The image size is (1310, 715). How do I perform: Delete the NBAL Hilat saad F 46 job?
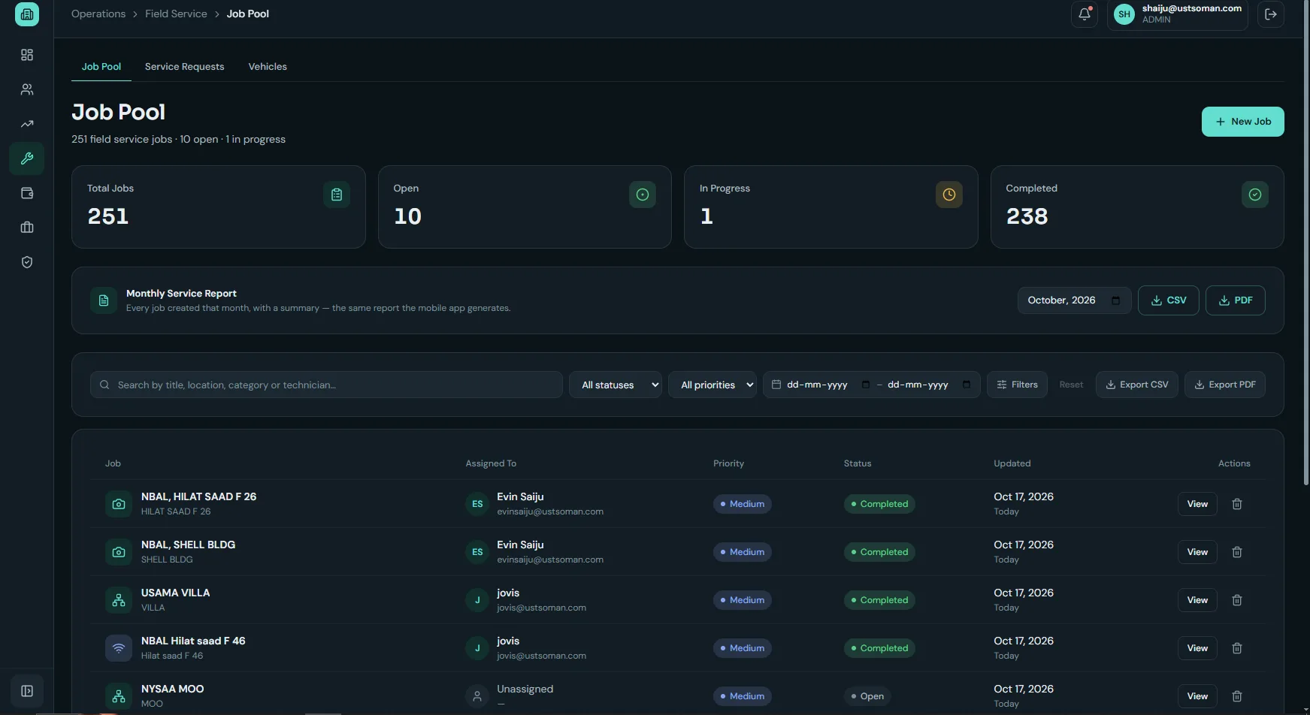1237,648
